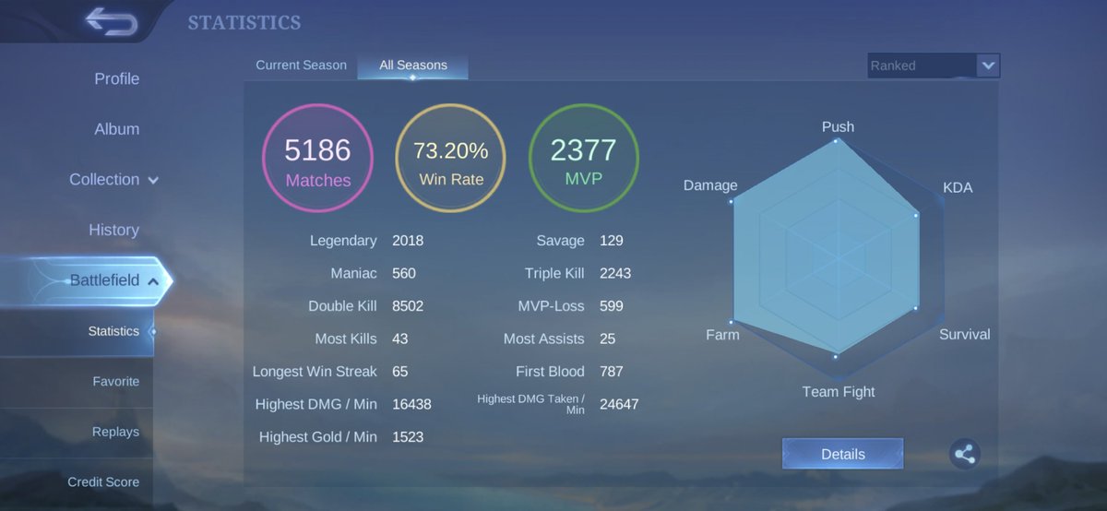Open the Profile section
Image resolution: width=1107 pixels, height=511 pixels.
pyautogui.click(x=117, y=79)
